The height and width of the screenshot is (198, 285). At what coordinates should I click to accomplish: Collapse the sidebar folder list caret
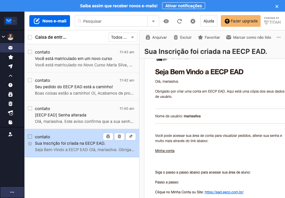click(10, 76)
